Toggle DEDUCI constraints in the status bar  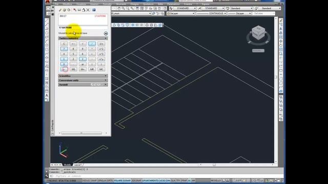pyautogui.click(x=86, y=180)
